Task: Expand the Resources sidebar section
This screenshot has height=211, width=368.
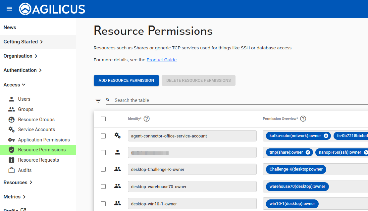Action: (18, 183)
